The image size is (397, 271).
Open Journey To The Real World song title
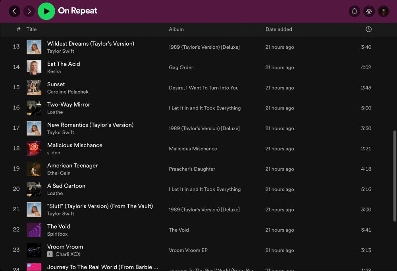103,267
